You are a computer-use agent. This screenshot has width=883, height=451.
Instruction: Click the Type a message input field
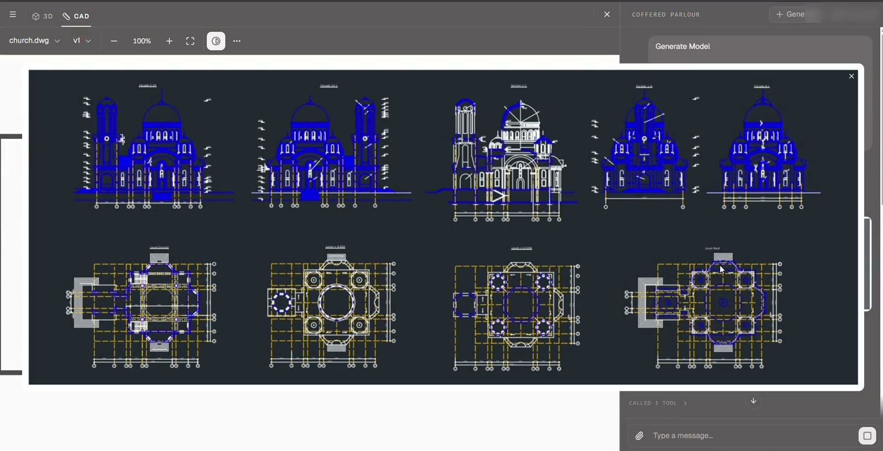752,436
